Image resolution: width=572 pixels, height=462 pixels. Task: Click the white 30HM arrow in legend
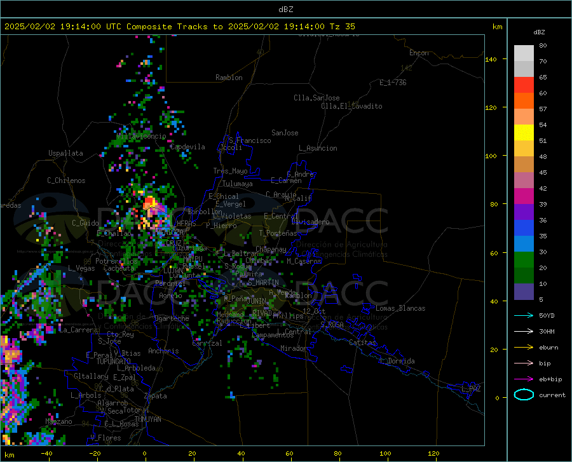tap(524, 331)
